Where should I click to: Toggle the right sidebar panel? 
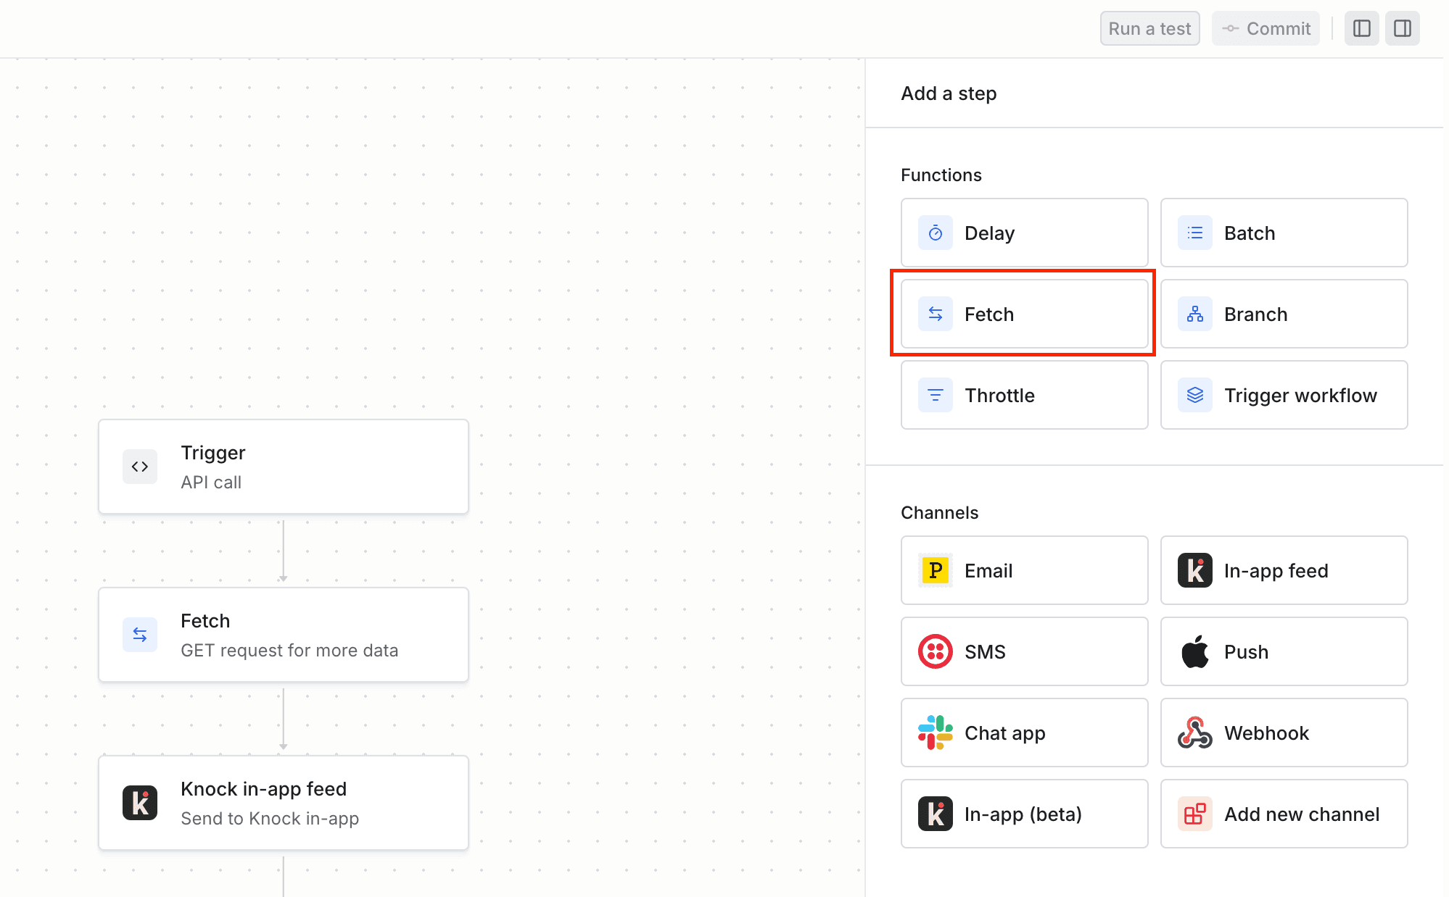1402,28
